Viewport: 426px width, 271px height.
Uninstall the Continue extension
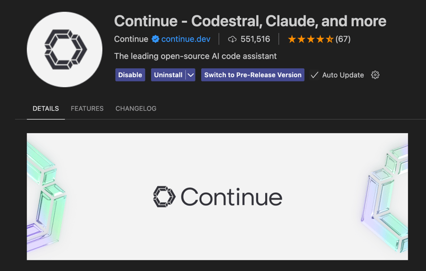pos(168,75)
